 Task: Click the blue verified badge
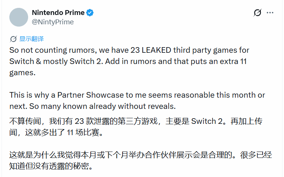[90, 13]
